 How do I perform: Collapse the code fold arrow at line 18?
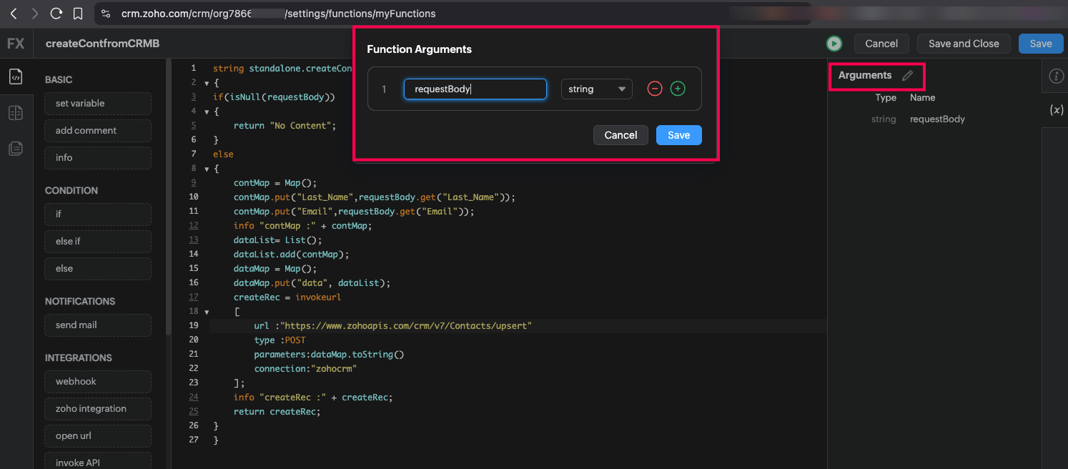coord(207,312)
